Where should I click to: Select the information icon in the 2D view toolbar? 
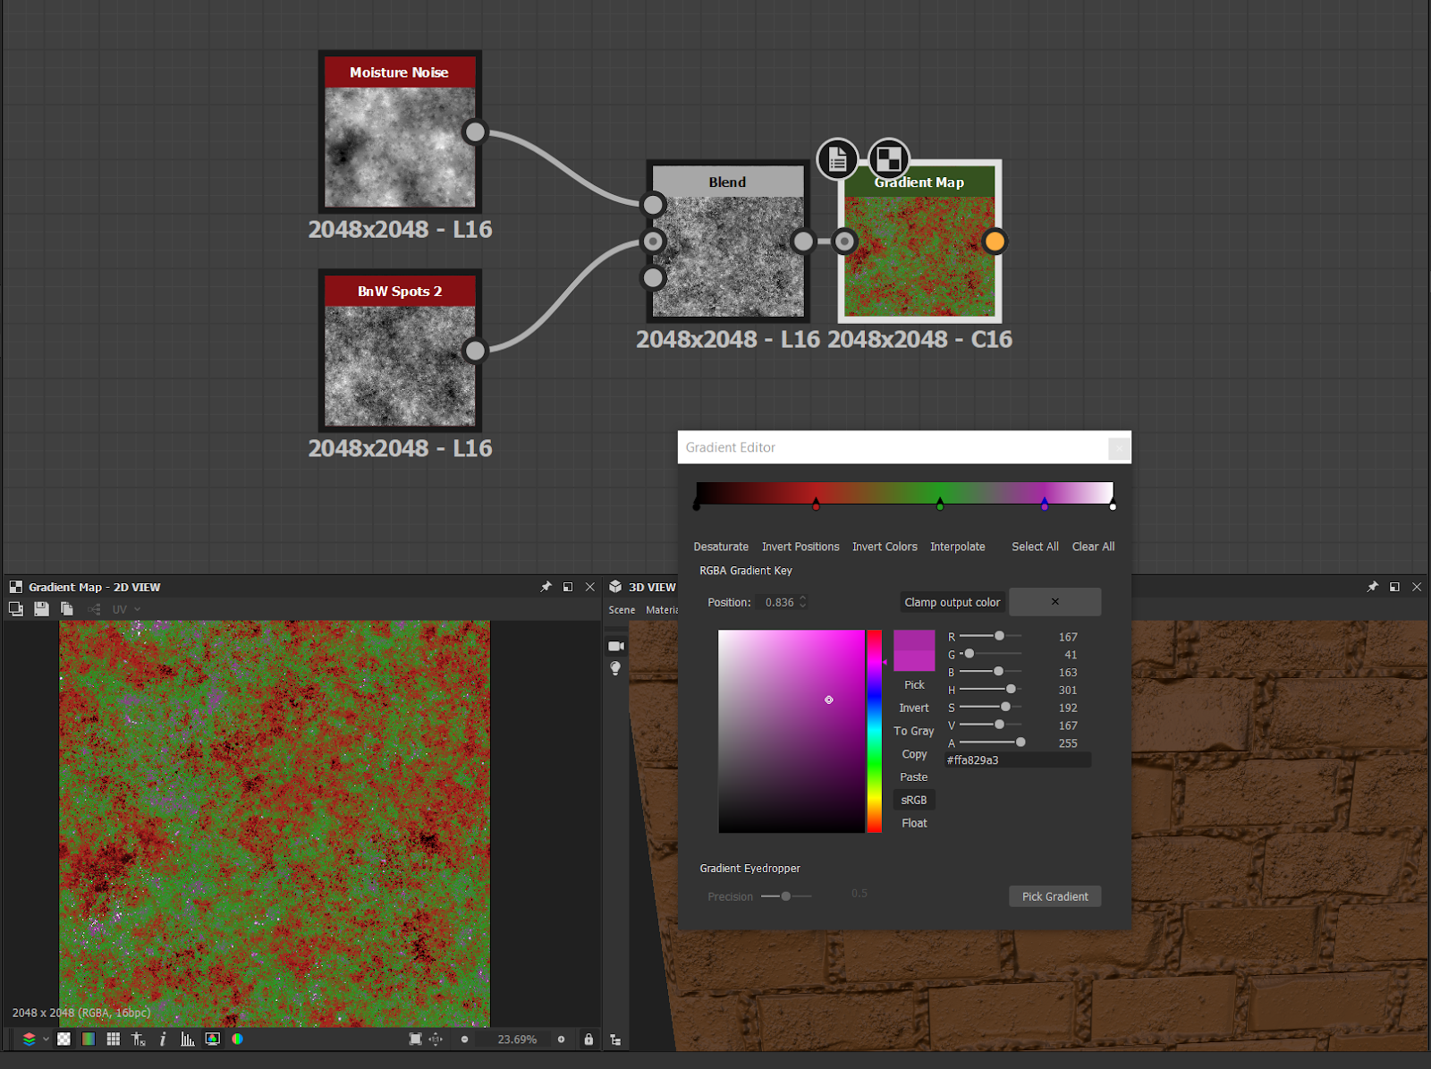(x=163, y=1039)
